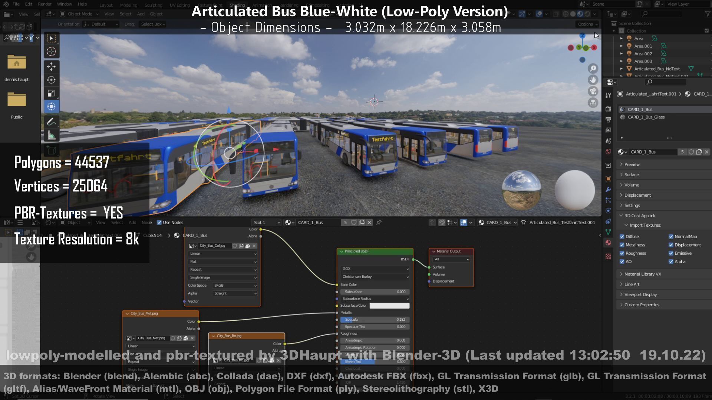
Task: Select the Scale tool
Action: click(x=52, y=93)
